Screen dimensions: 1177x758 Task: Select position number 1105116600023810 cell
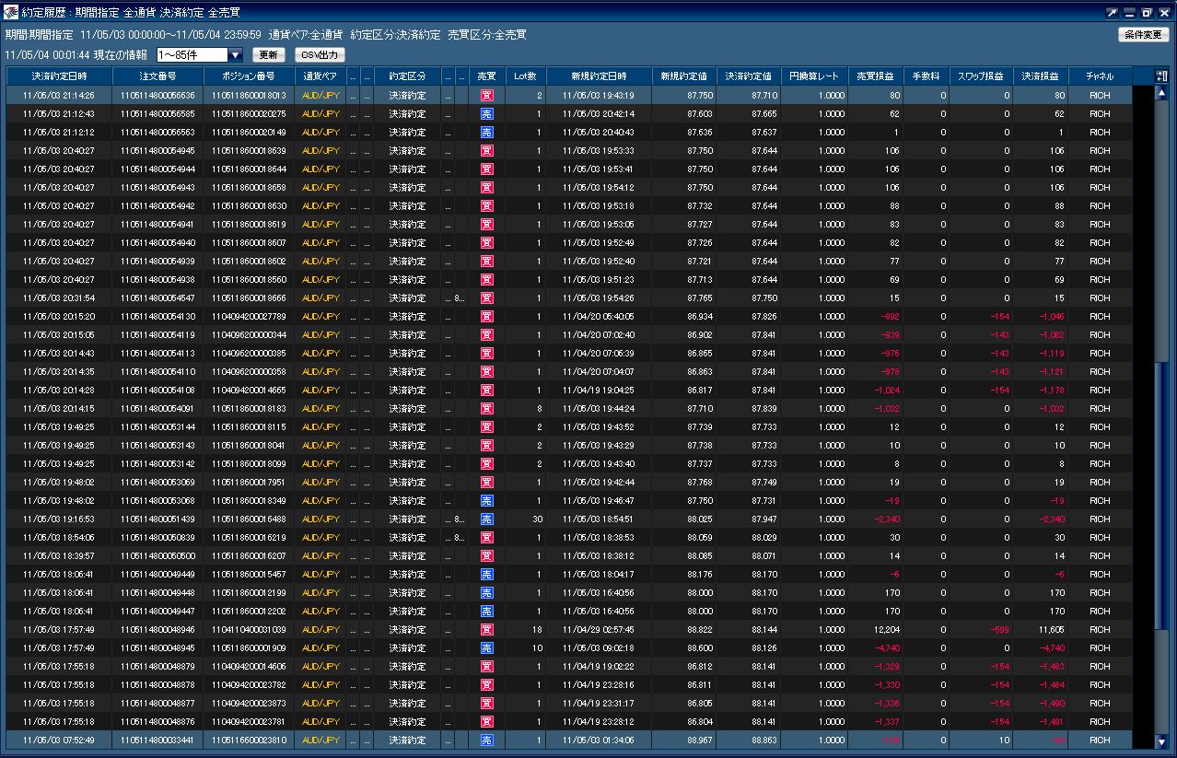pos(249,740)
